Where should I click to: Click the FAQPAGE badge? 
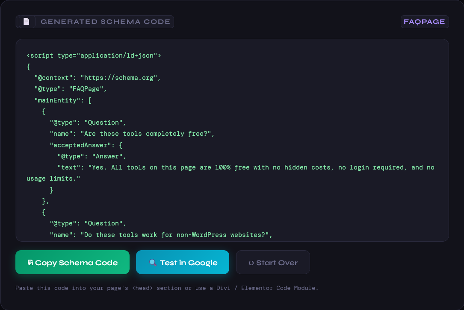point(424,22)
